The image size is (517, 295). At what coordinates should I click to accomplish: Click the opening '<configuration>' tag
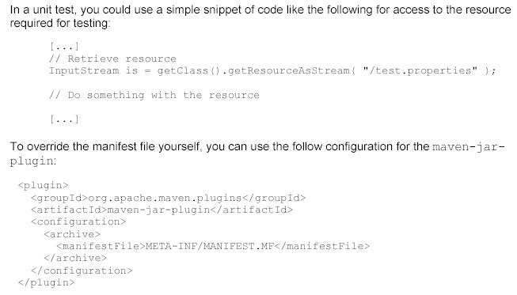coord(78,222)
